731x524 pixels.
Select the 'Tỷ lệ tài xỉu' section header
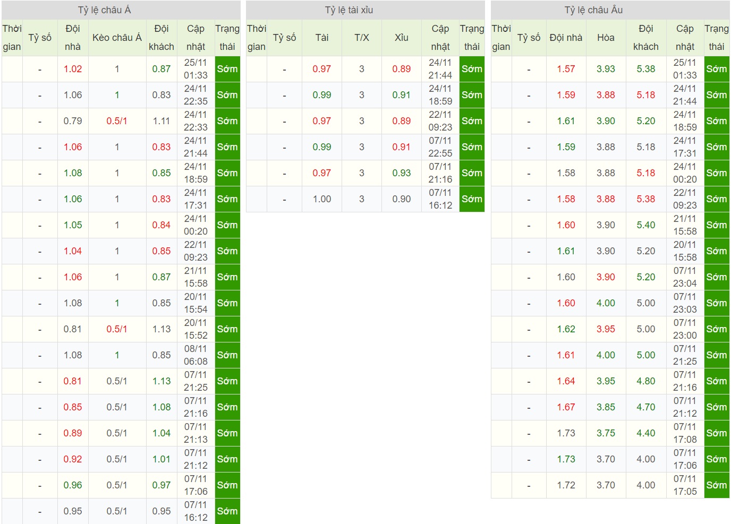[365, 10]
